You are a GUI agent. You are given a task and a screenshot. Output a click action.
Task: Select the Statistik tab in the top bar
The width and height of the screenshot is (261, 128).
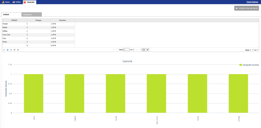coord(29,2)
